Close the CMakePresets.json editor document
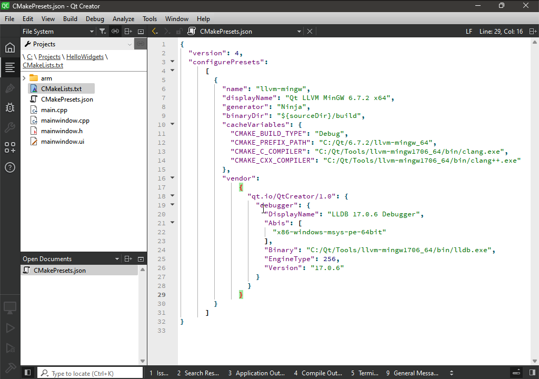The image size is (539, 379). pyautogui.click(x=310, y=32)
